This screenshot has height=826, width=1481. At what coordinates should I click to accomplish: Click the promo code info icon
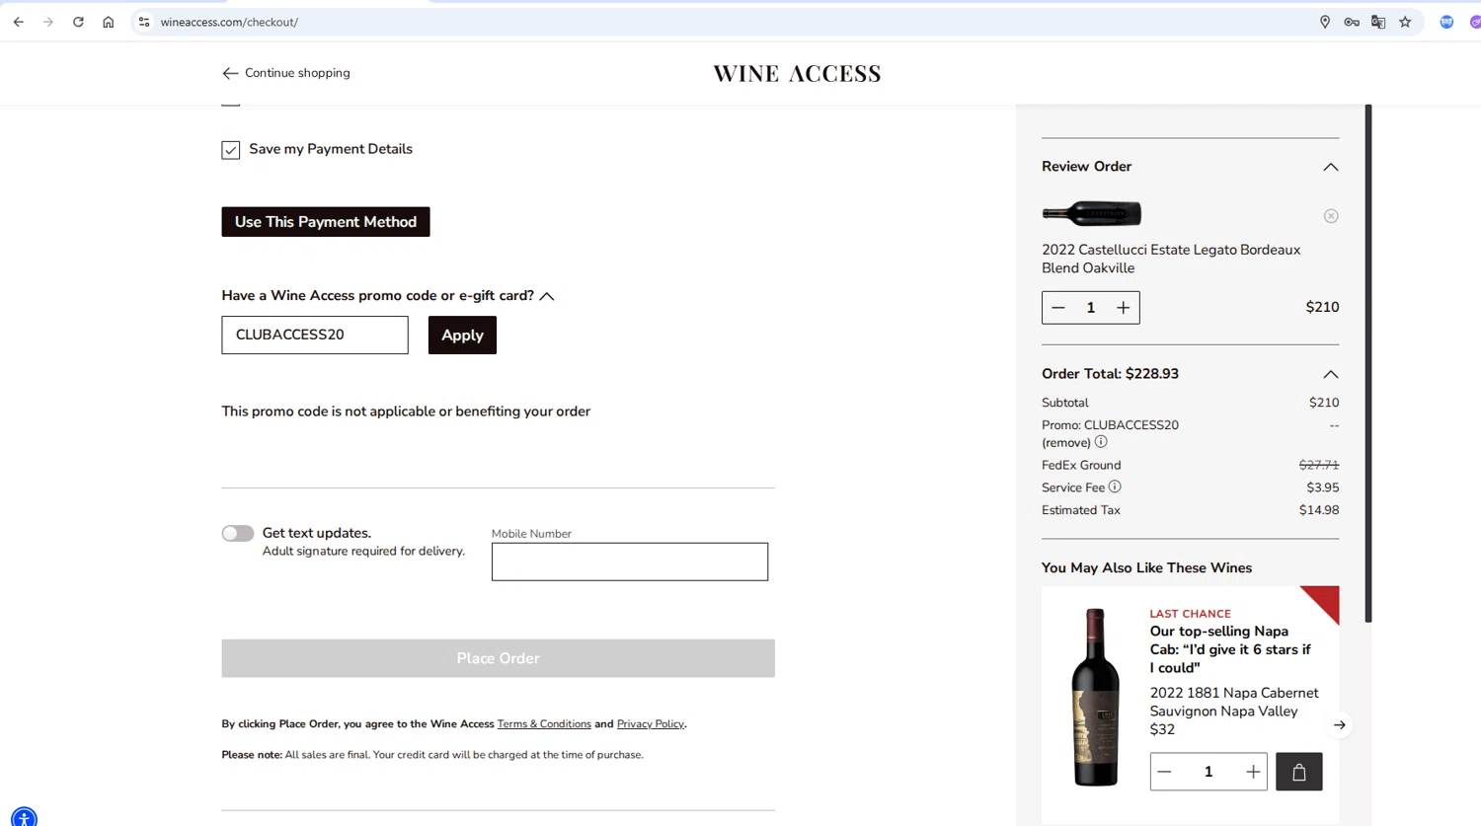1101,442
